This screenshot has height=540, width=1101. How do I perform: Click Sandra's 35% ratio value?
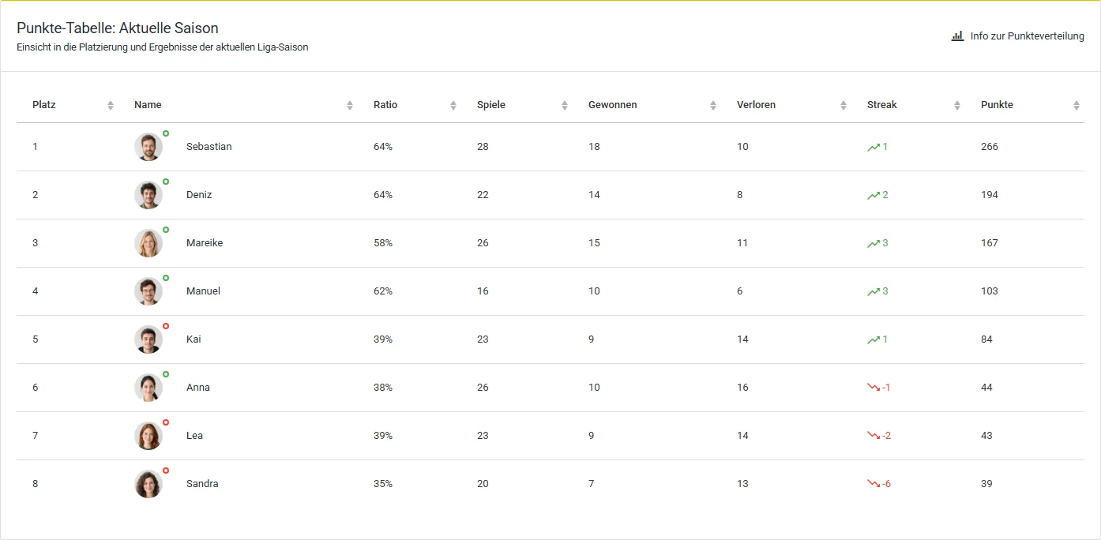pyautogui.click(x=383, y=484)
